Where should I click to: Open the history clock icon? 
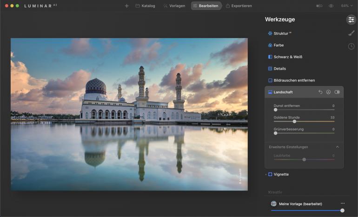click(x=351, y=46)
